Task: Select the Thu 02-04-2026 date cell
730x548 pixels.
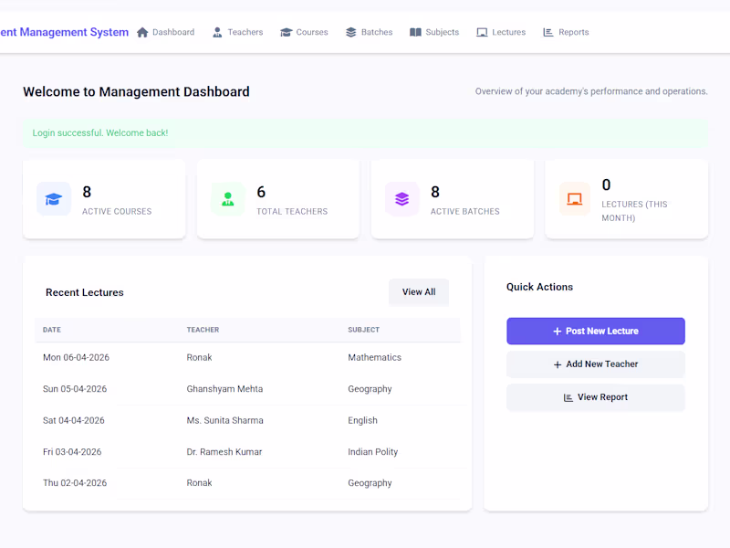Action: (75, 483)
